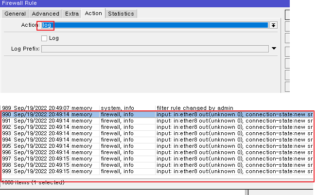Open the Action dropdown arrow
Screen dimensions: 317x195
pyautogui.click(x=273, y=25)
